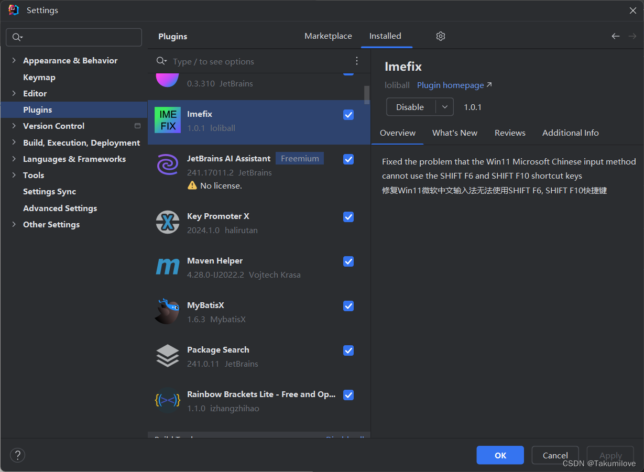Screen dimensions: 644x472
Task: Switch to the Marketplace tab
Action: point(328,36)
